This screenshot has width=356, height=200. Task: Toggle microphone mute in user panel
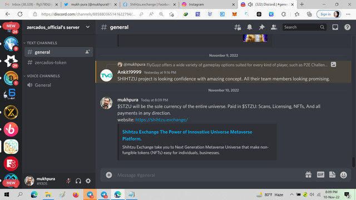click(x=68, y=181)
